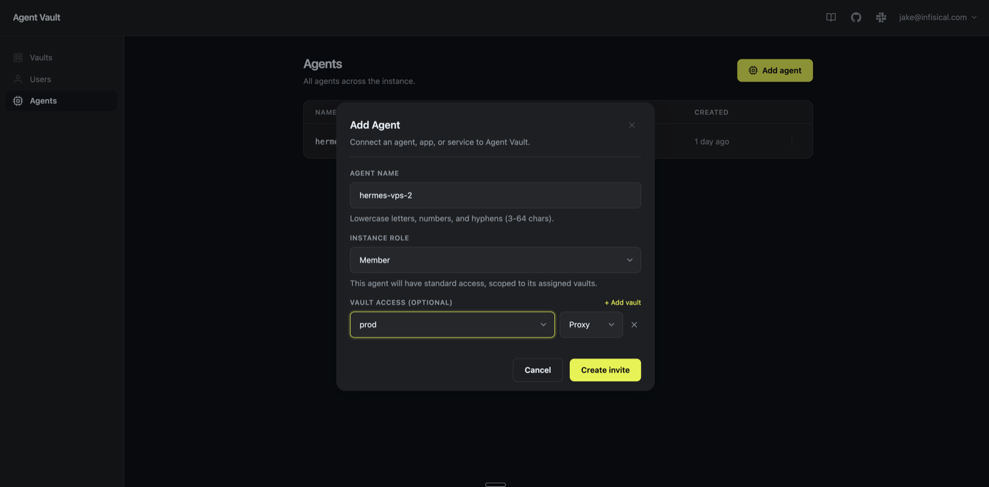
Task: Open the Slack community icon
Action: coord(881,17)
